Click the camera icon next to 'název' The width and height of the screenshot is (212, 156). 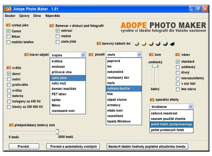tap(177, 54)
